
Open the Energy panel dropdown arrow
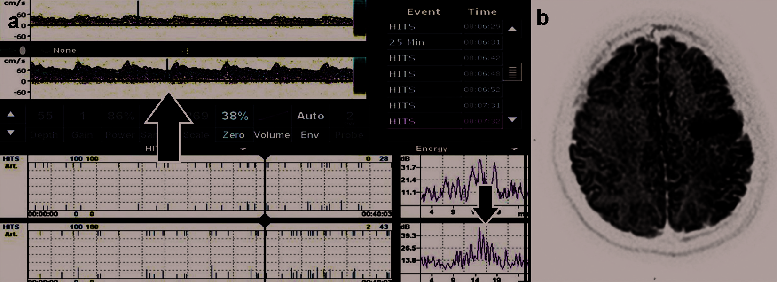coord(514,149)
